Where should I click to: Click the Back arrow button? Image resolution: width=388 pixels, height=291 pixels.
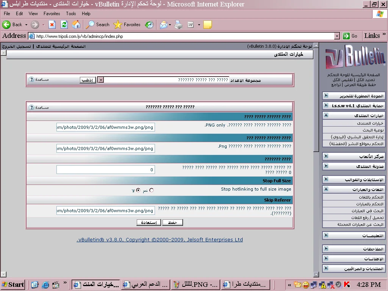coord(6,25)
